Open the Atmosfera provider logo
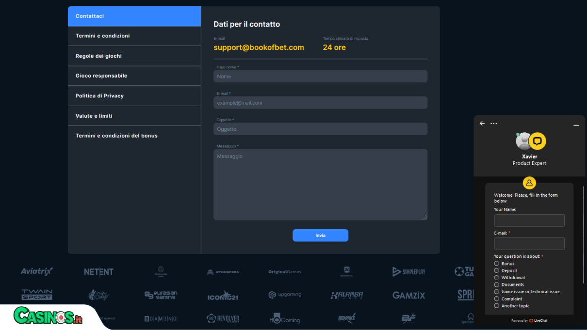This screenshot has width=587, height=330. tap(223, 272)
